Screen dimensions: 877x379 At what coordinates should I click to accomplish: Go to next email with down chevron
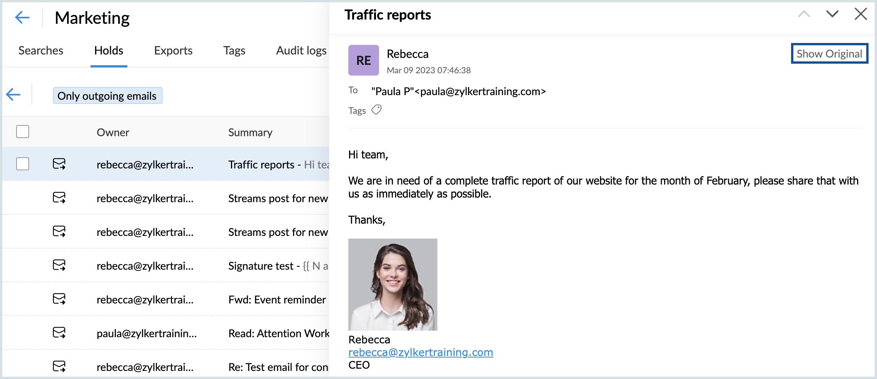click(x=832, y=14)
